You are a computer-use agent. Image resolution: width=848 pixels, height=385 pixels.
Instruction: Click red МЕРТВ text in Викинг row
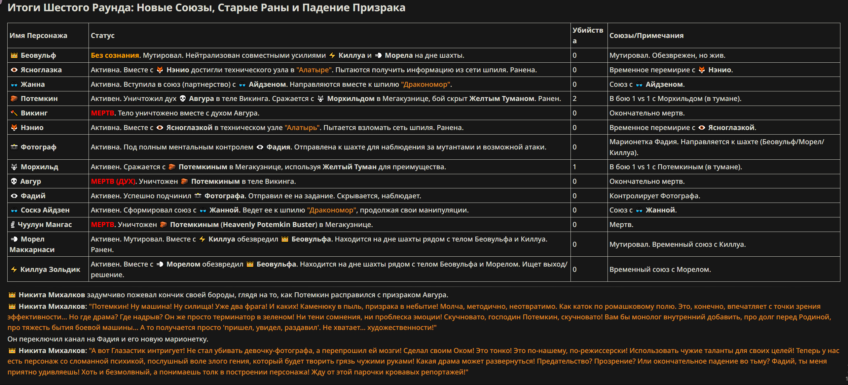[102, 113]
